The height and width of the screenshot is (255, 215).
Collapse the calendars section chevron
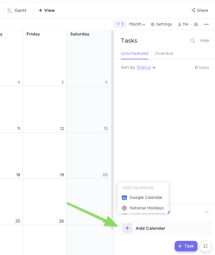[206, 212]
